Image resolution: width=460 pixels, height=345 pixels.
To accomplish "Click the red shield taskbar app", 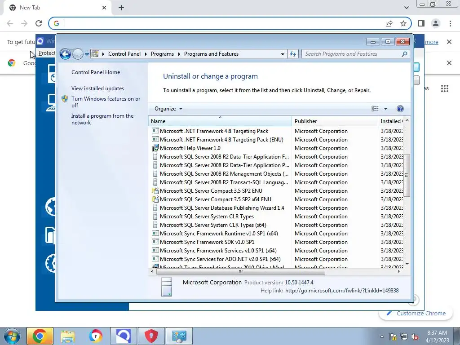I will pyautogui.click(x=151, y=336).
